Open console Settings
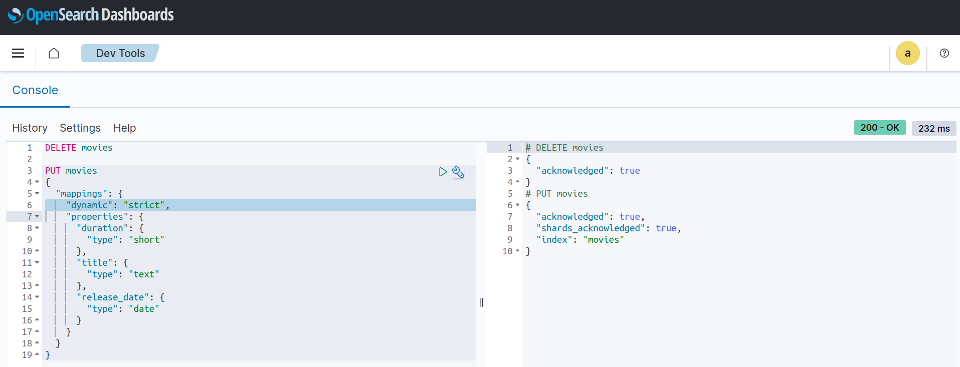This screenshot has width=960, height=367. [80, 128]
